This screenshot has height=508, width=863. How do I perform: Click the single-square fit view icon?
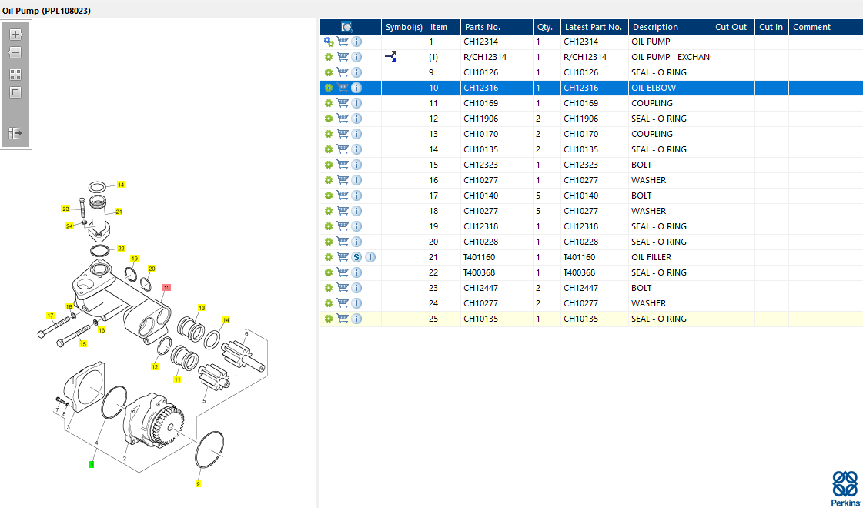15,92
